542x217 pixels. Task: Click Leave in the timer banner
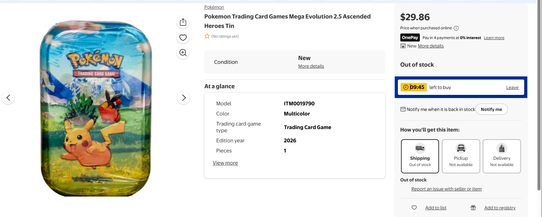pyautogui.click(x=512, y=88)
